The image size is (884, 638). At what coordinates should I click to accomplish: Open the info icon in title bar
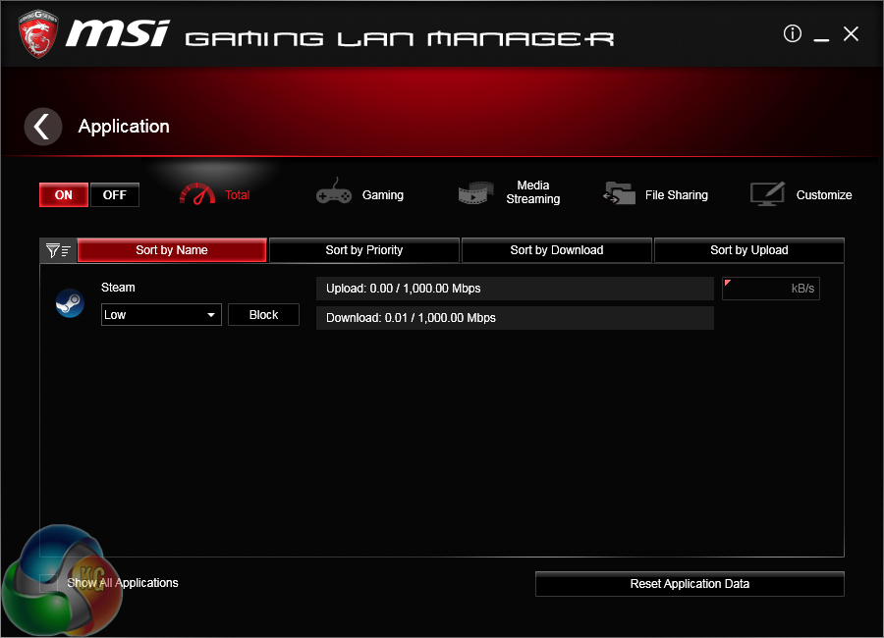792,33
